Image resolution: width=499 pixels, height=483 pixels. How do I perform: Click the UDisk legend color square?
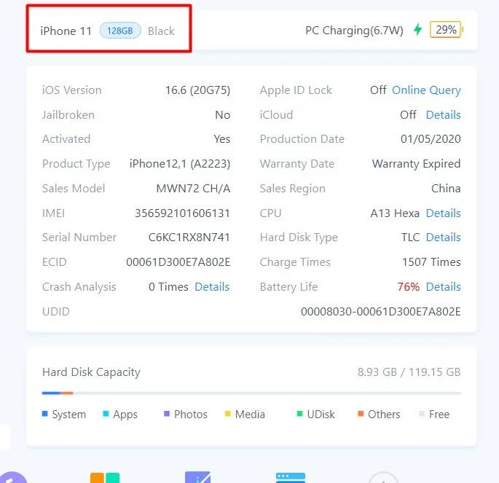point(299,414)
